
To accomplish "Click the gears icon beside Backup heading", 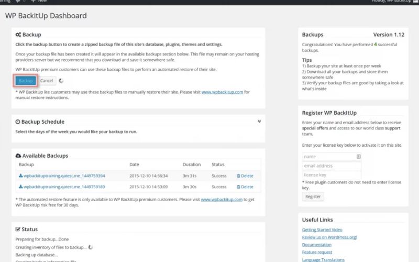I will (18, 35).
